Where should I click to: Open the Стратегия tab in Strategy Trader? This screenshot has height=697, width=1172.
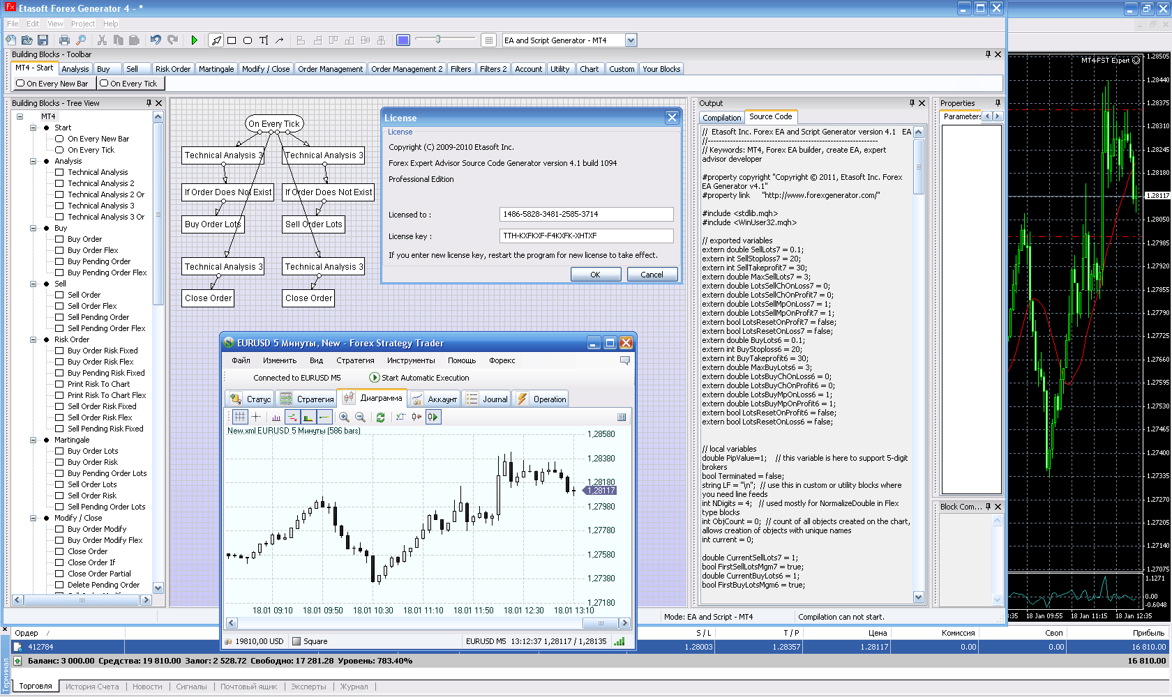tap(307, 399)
